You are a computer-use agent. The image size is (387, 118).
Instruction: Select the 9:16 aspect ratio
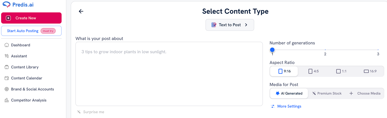[x=284, y=71]
